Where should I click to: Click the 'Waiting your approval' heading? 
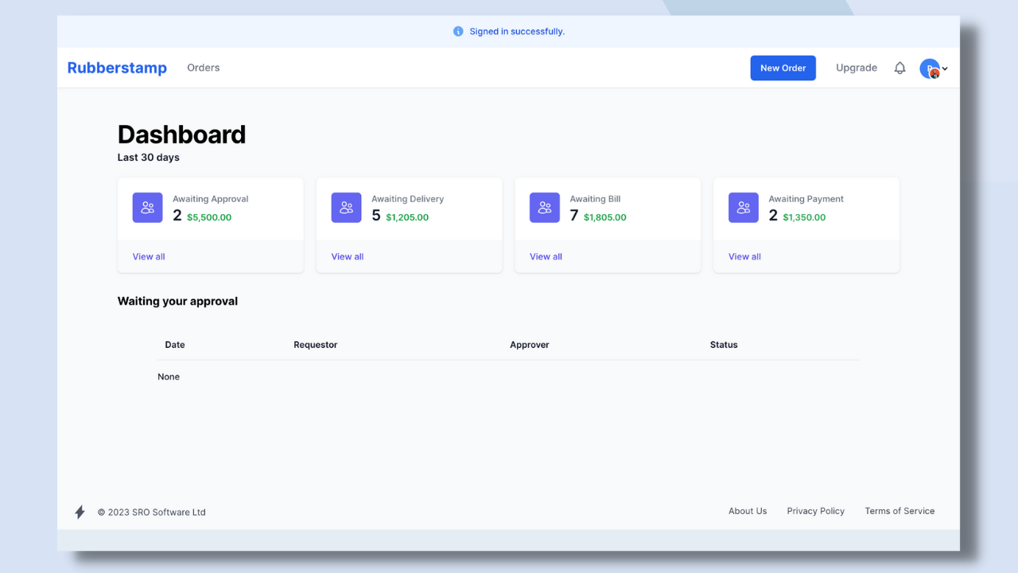coord(177,302)
